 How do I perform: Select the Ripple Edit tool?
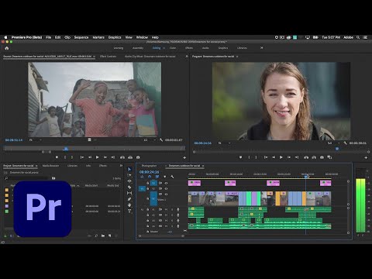click(x=129, y=181)
